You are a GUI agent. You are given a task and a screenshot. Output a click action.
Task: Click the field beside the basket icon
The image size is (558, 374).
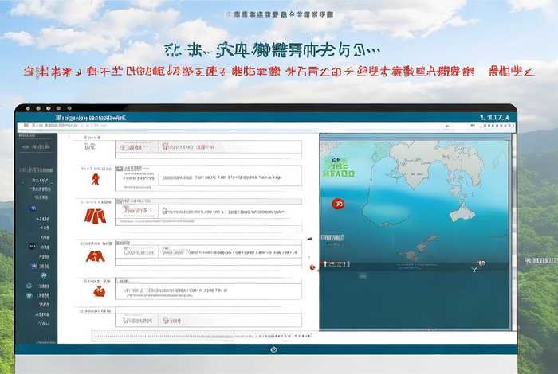pyautogui.click(x=209, y=290)
